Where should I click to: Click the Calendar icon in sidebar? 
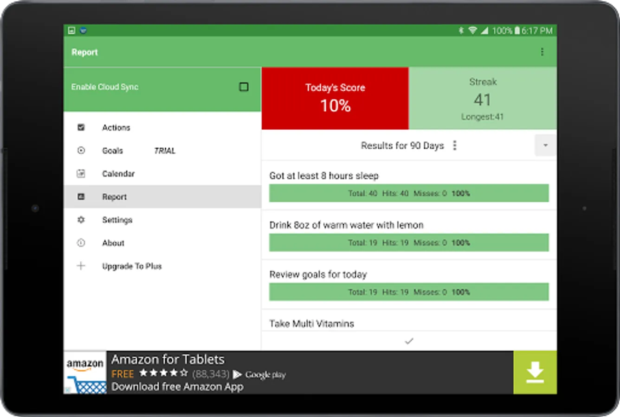pyautogui.click(x=81, y=173)
